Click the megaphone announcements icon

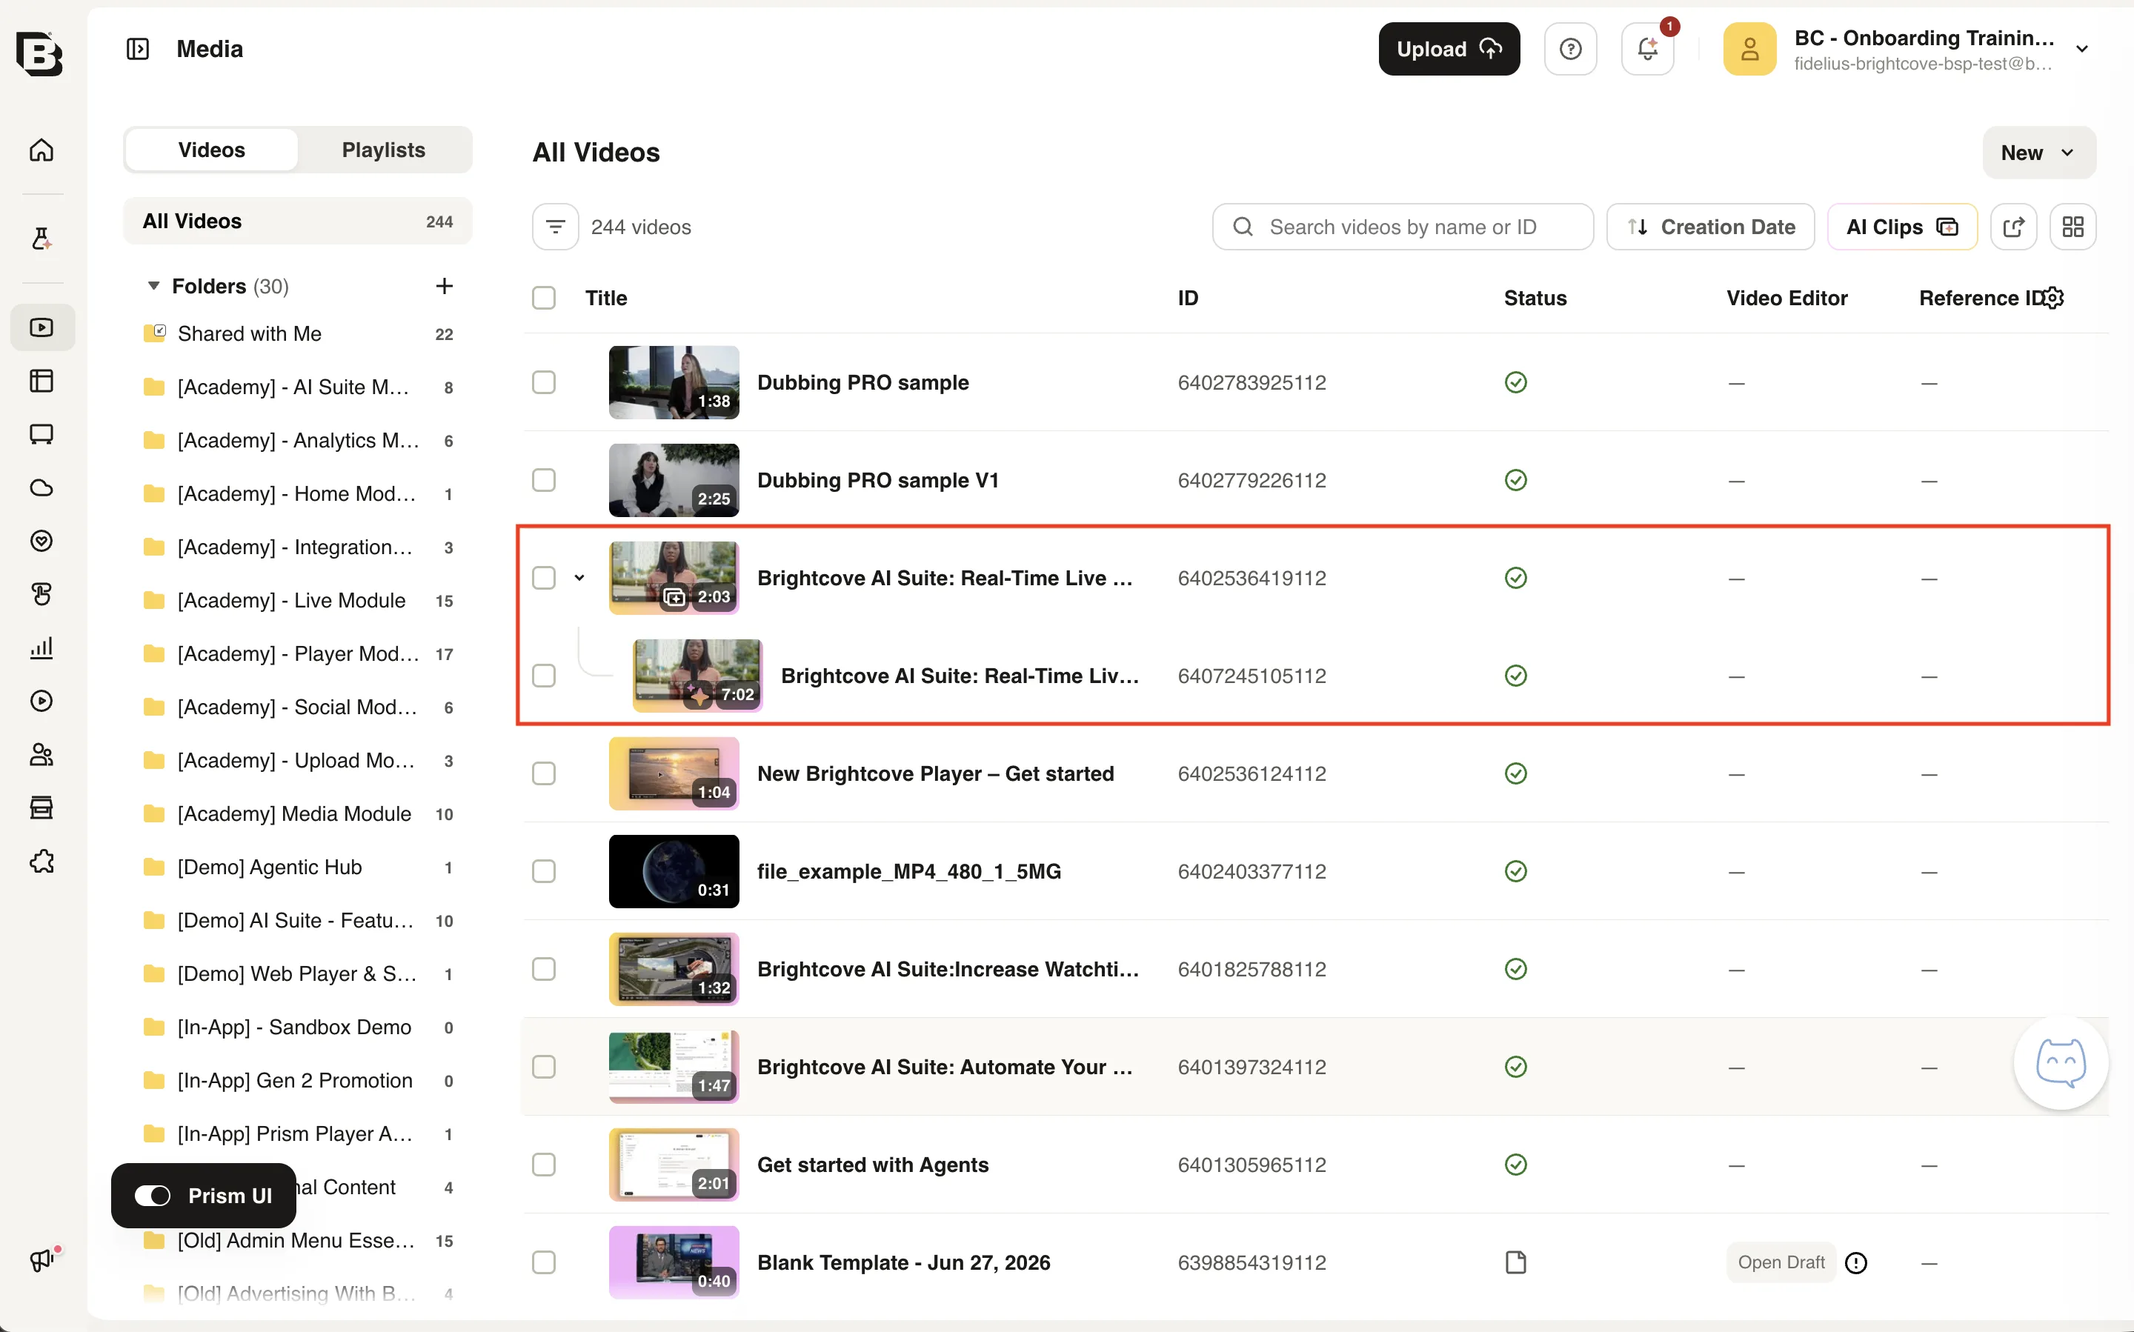tap(41, 1261)
